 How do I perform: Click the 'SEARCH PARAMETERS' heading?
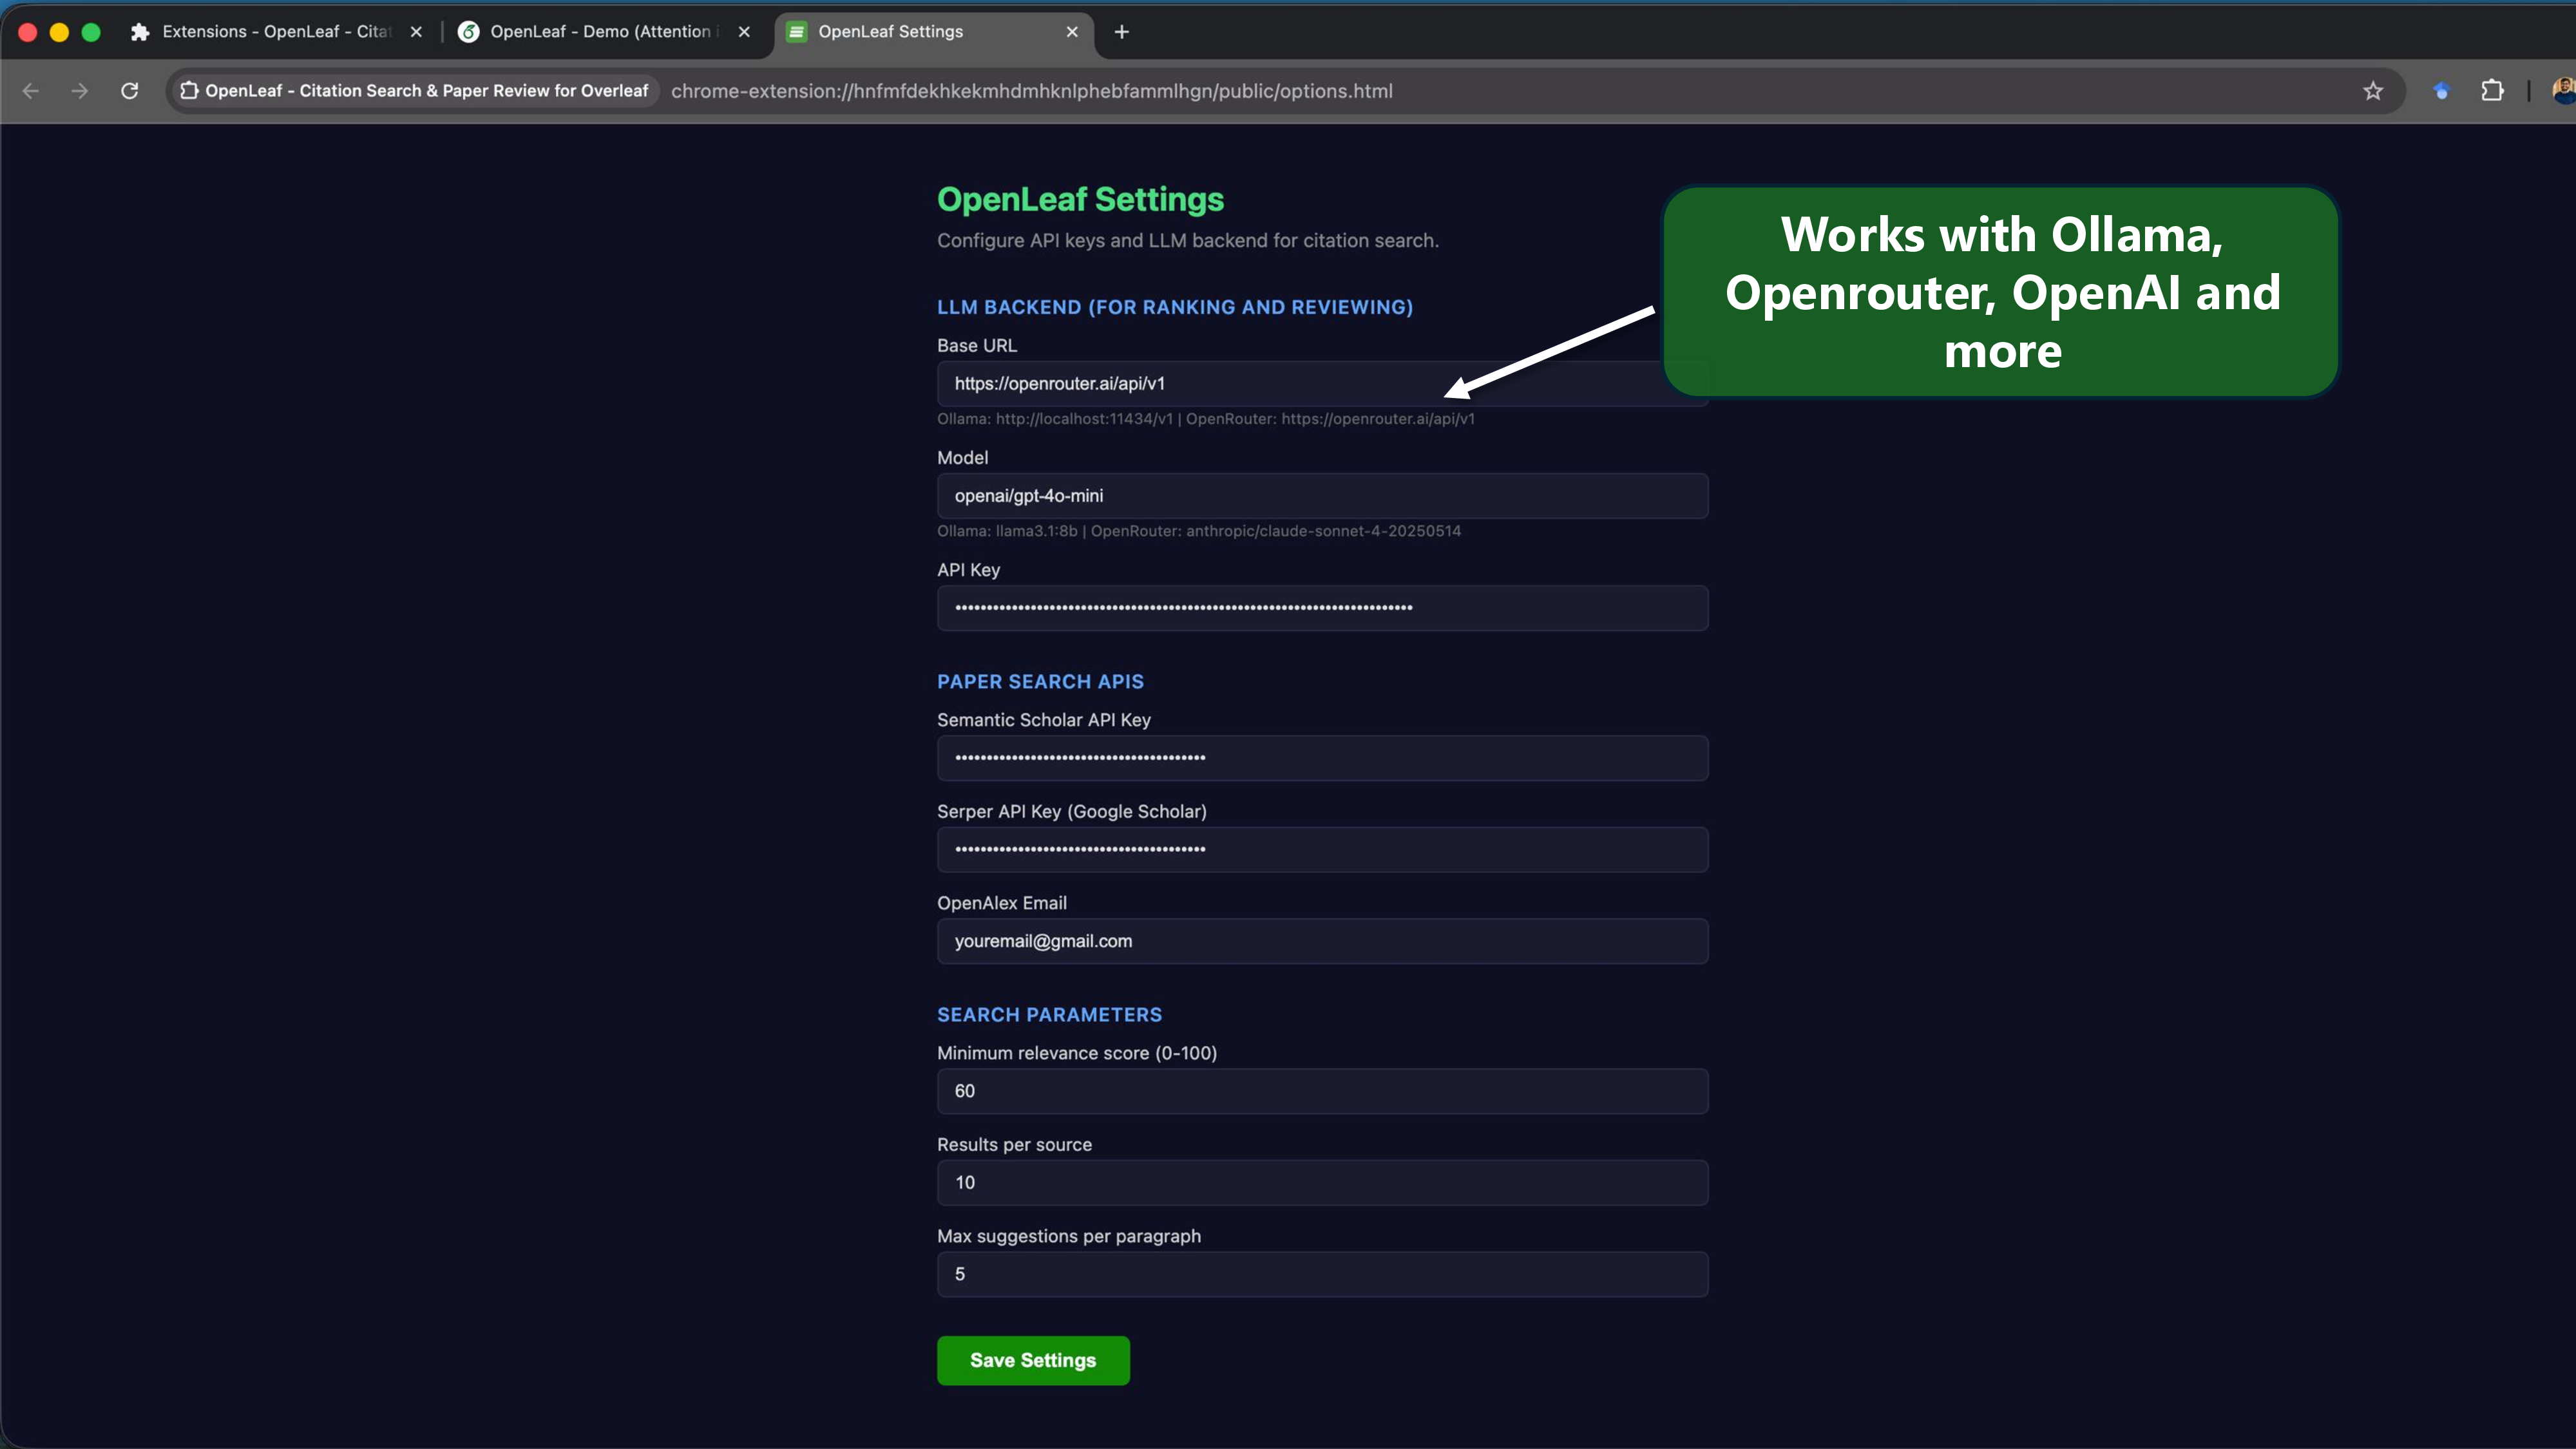[1049, 1015]
